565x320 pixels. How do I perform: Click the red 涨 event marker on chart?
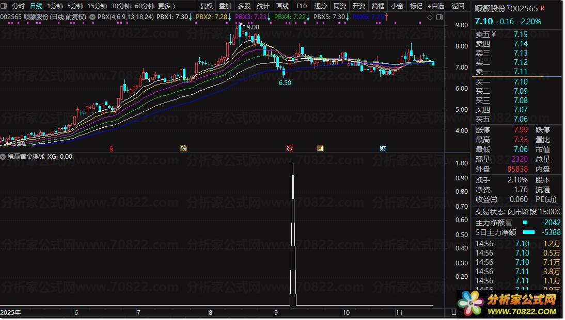coord(289,148)
